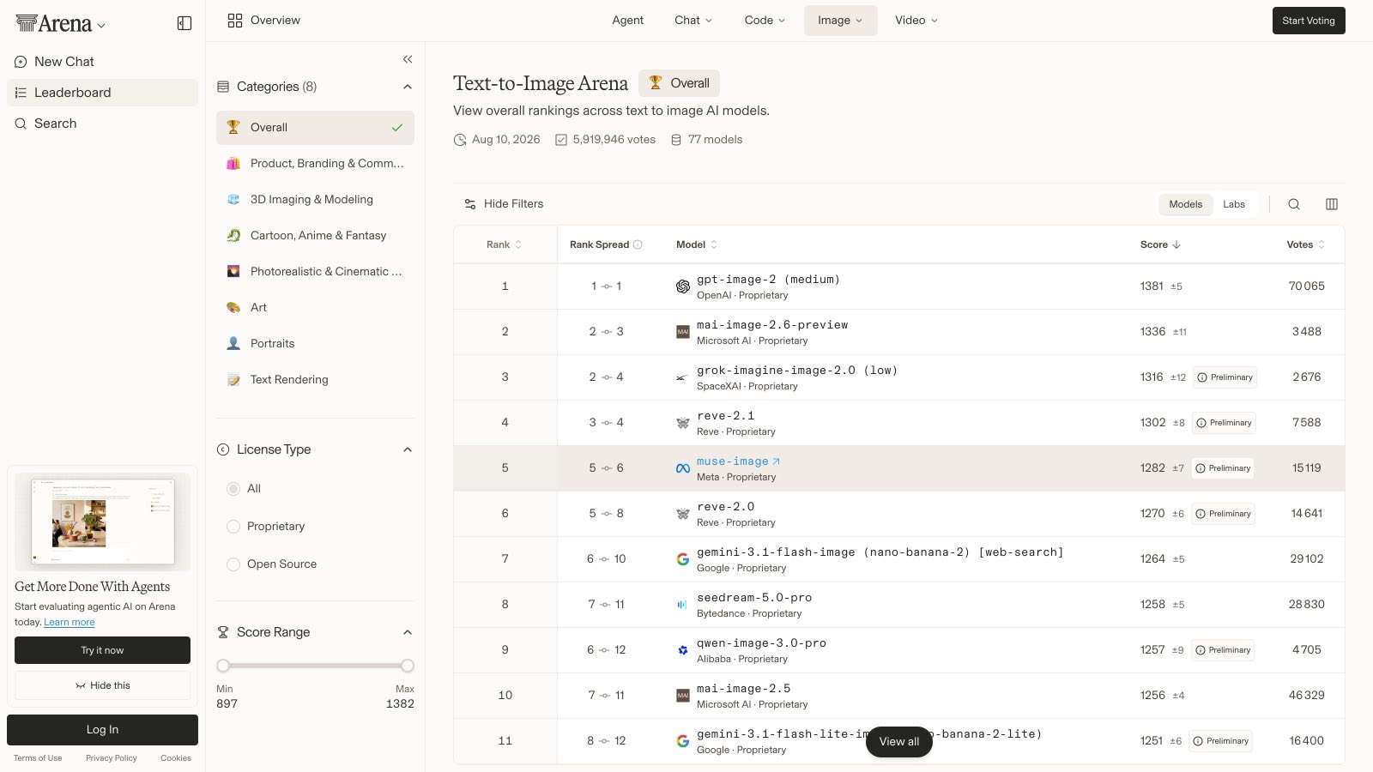Open the Learn more link
1373x772 pixels.
pos(70,623)
